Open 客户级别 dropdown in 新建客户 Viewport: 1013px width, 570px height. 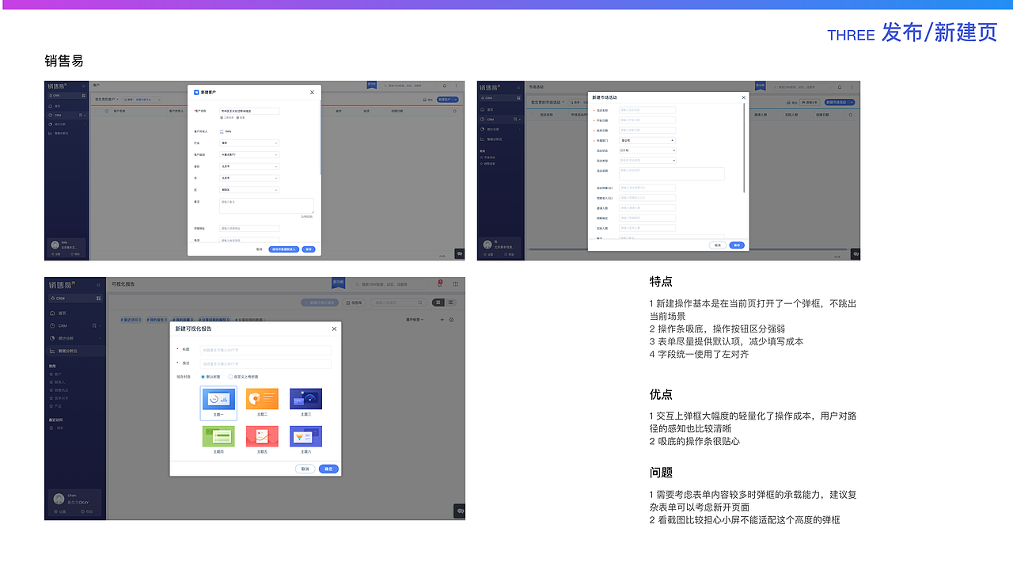(249, 155)
